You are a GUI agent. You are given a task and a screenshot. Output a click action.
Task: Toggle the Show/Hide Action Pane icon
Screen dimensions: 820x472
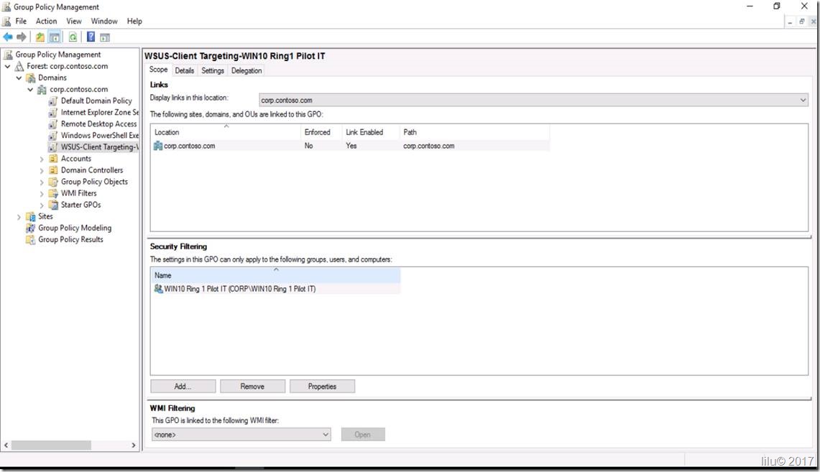(105, 37)
